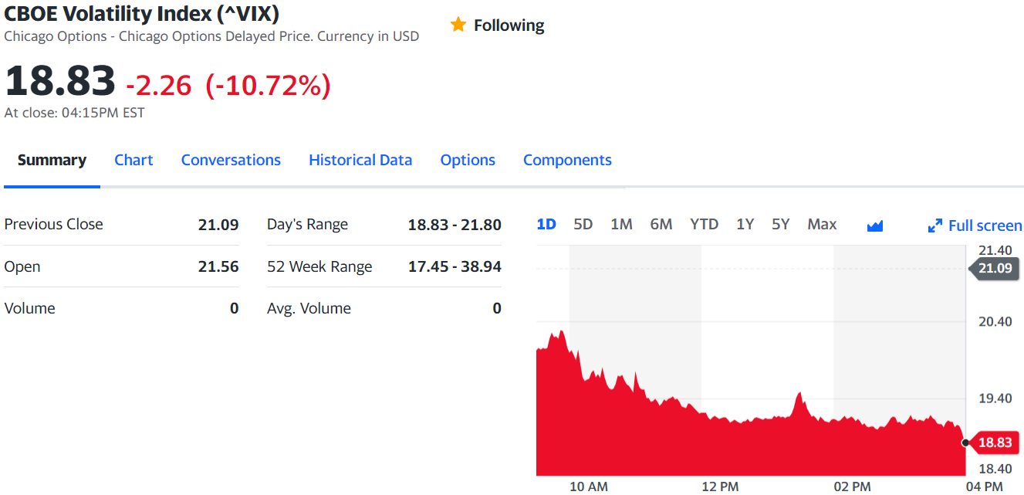Screen dimensions: 1024x495
Task: Click the Following button label
Action: pos(509,25)
